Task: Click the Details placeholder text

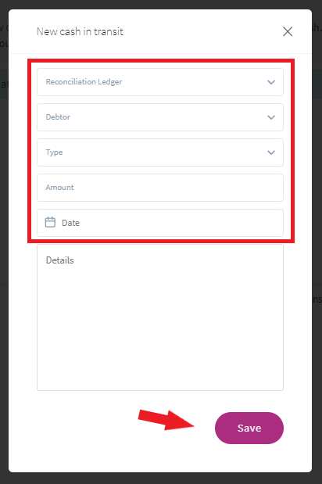Action: point(60,260)
